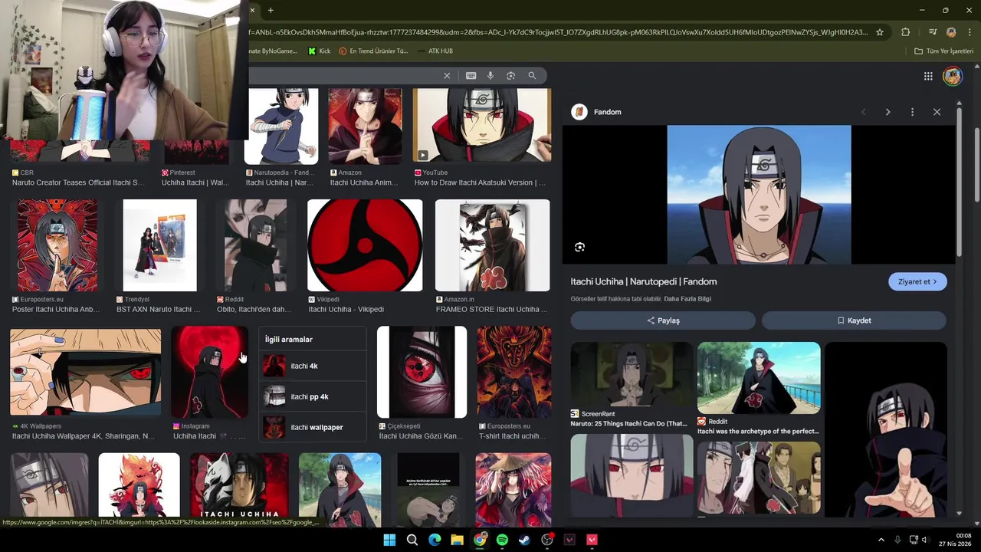The image size is (981, 552).
Task: Open File Explorer from the taskbar
Action: click(x=457, y=540)
